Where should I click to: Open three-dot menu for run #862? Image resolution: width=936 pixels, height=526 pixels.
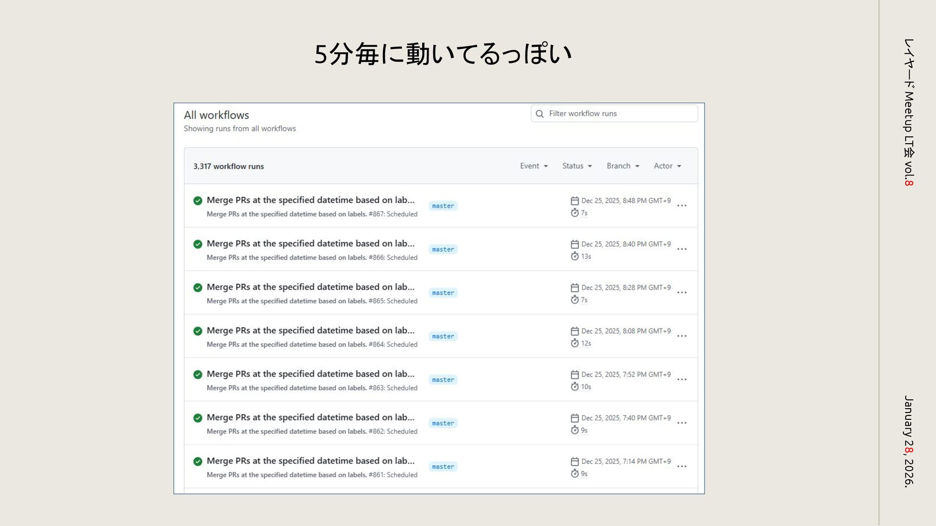[x=682, y=423]
